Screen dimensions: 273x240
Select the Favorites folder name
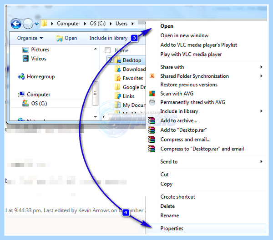133,78
